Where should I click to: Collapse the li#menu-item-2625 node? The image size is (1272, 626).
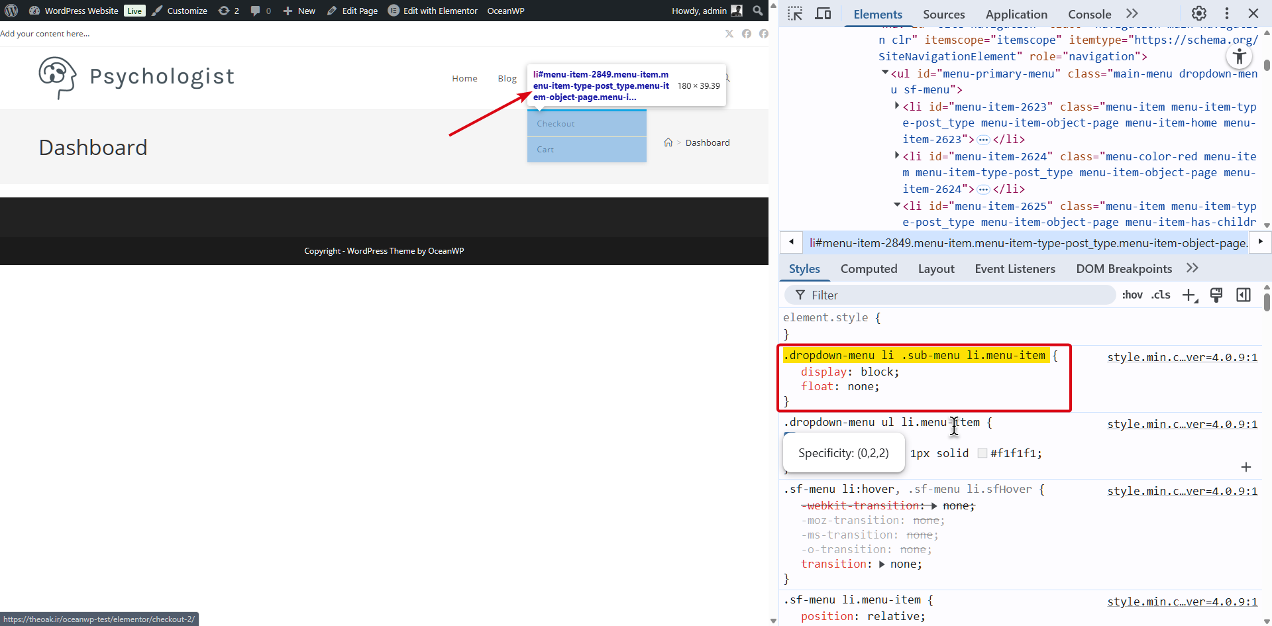point(897,205)
